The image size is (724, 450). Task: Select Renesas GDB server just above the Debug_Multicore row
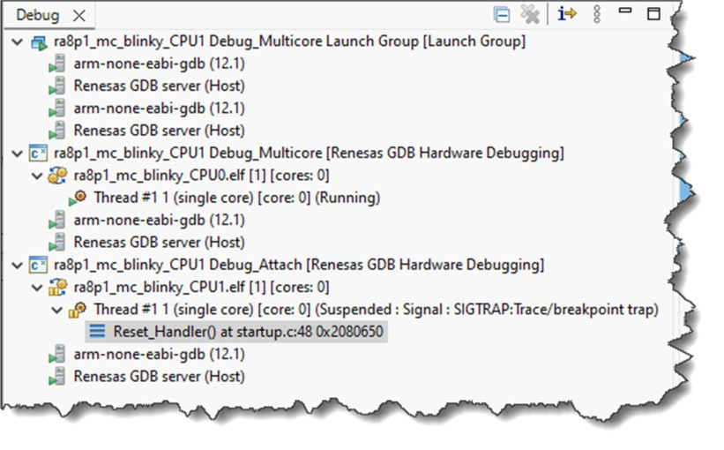point(160,131)
